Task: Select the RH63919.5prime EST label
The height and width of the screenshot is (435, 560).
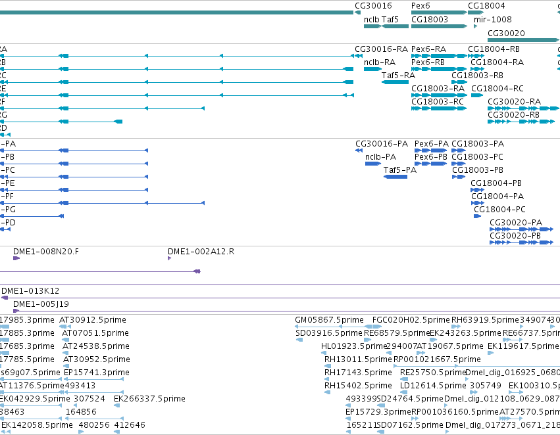Action: [485, 320]
